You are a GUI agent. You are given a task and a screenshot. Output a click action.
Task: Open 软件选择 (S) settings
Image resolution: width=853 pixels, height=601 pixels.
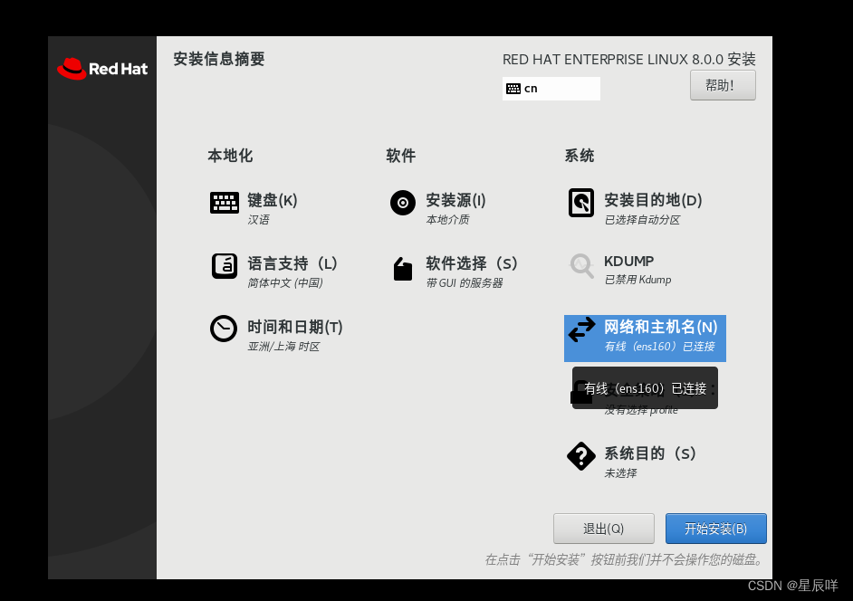(x=472, y=263)
